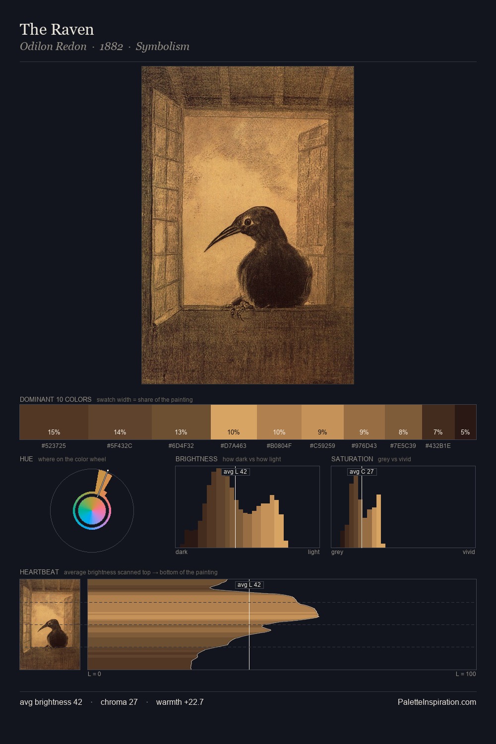
Task: Click the saturation 'avg C 27' label
Action: point(362,472)
